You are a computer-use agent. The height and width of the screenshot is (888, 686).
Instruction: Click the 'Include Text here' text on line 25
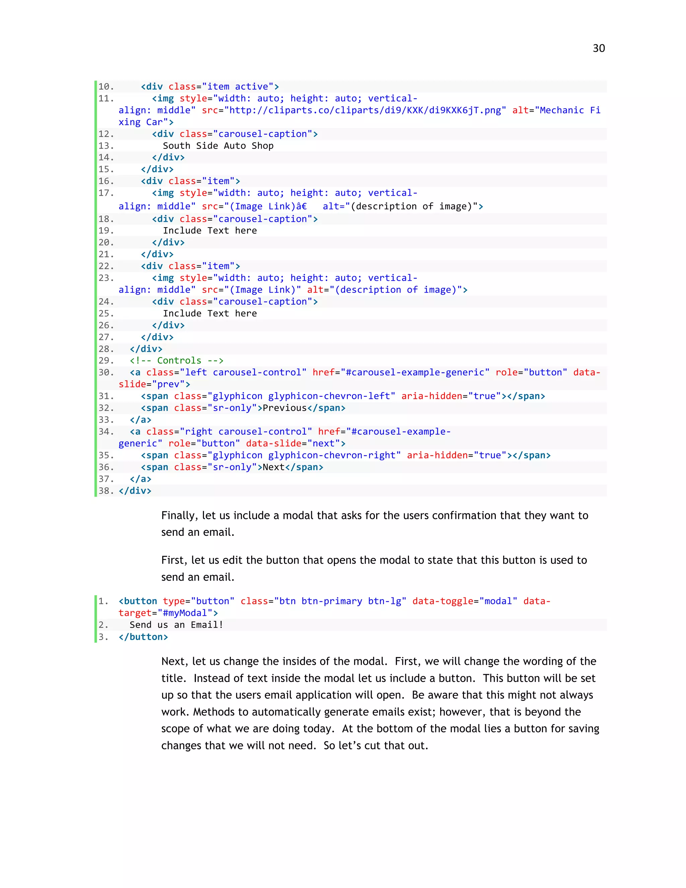point(210,314)
